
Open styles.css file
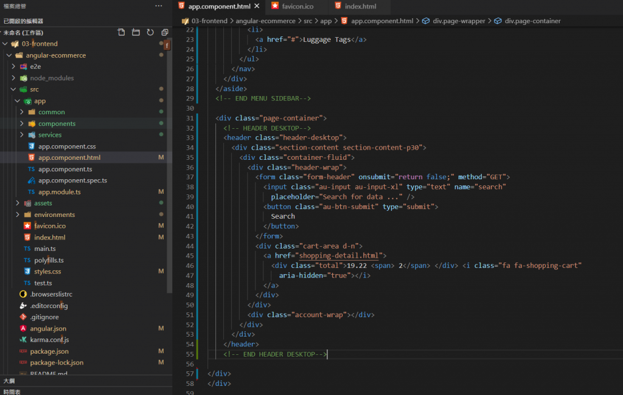pyautogui.click(x=47, y=272)
